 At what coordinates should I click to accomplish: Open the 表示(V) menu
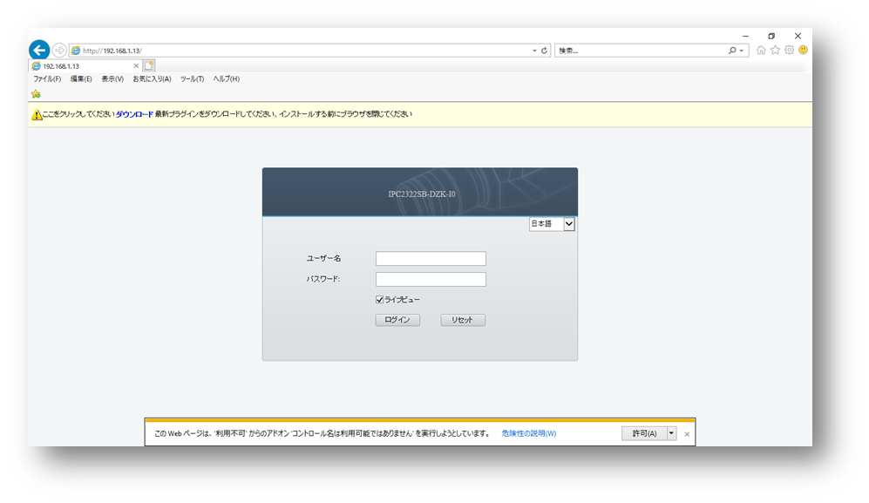tap(112, 79)
